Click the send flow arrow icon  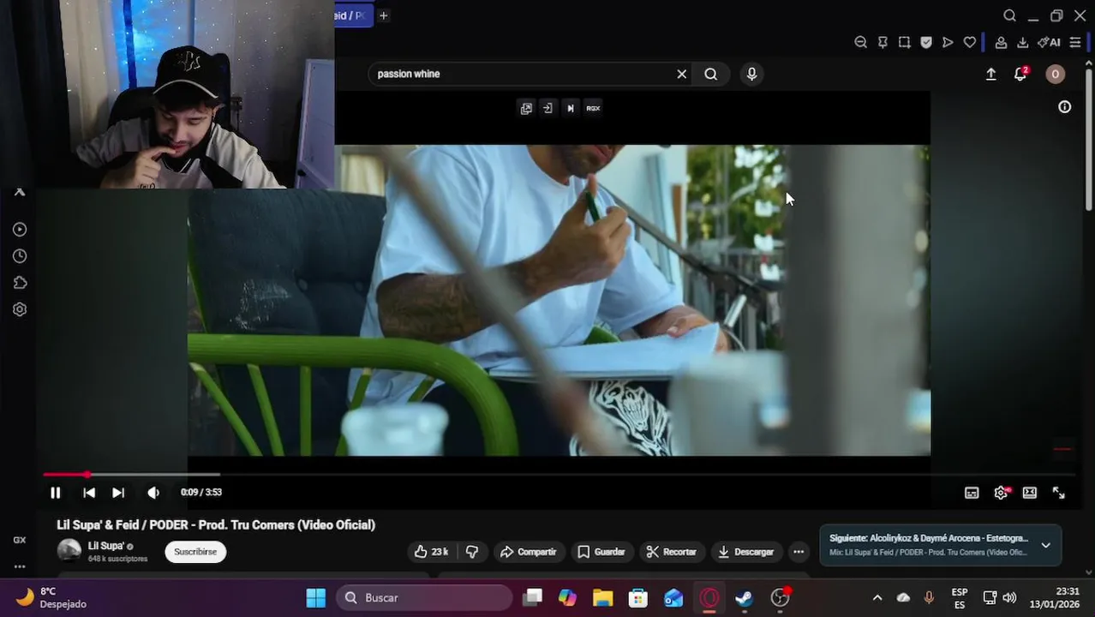948,42
